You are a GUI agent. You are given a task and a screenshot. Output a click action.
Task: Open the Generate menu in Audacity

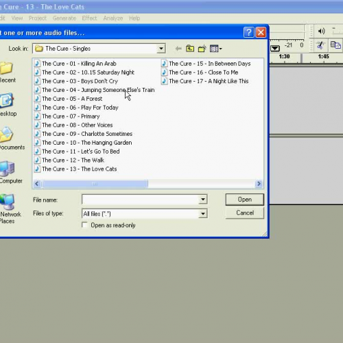64,18
